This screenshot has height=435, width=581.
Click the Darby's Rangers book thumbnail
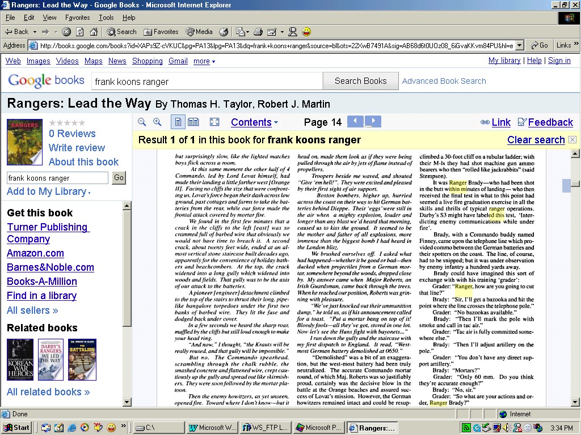pos(50,360)
